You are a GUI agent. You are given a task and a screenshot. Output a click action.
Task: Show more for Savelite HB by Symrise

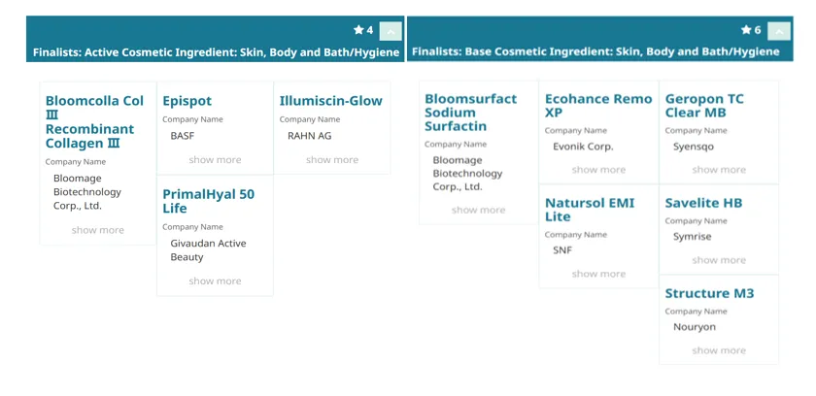pos(719,261)
